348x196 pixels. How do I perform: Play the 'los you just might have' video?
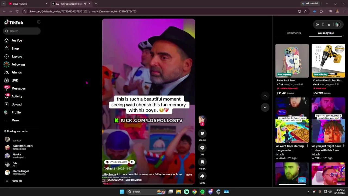[x=328, y=120]
